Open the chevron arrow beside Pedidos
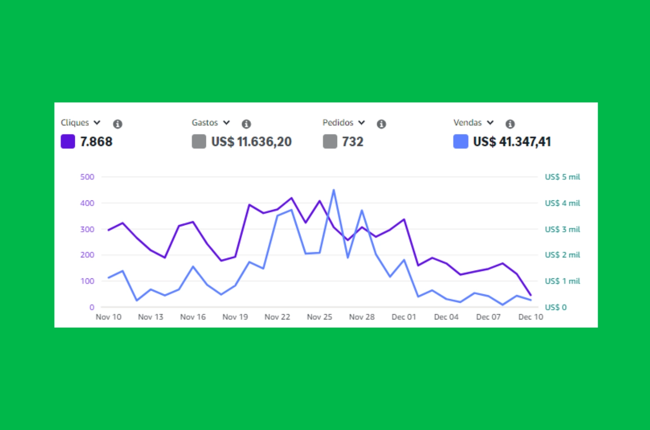This screenshot has width=650, height=430. pos(362,122)
